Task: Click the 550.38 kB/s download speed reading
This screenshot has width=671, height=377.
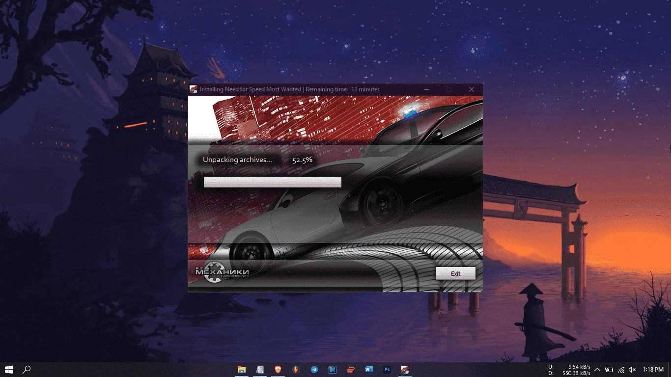Action: tap(576, 374)
